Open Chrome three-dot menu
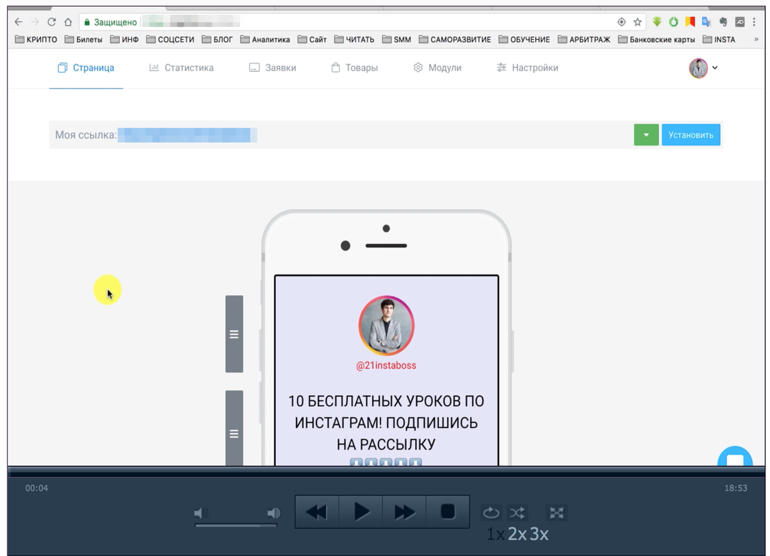The image size is (770, 556). point(754,22)
